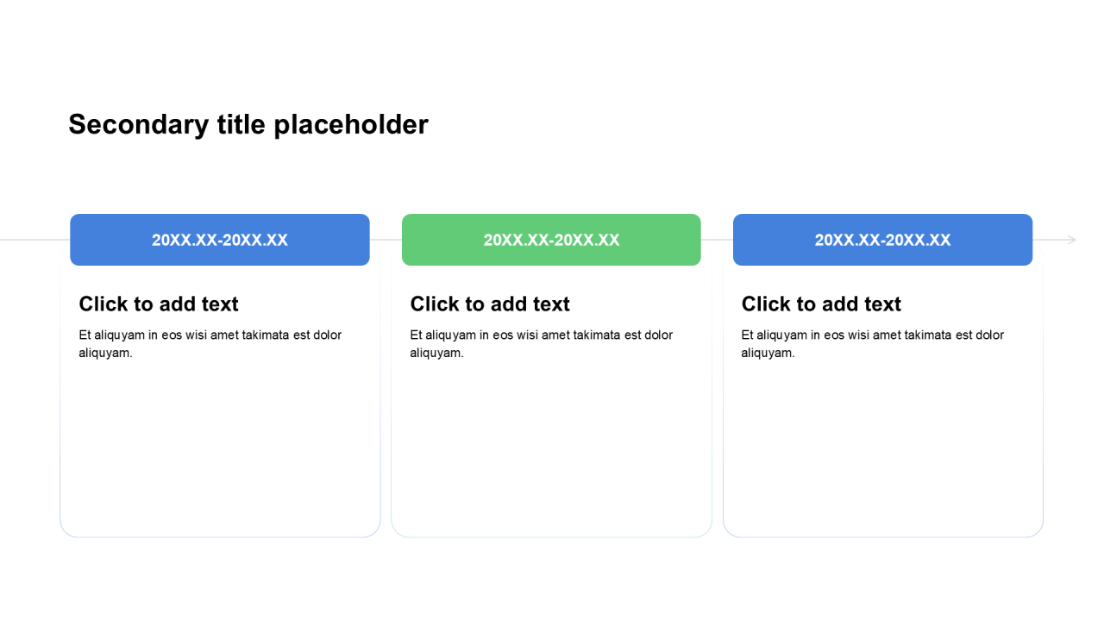Click 'Click to add text' in middle card
This screenshot has height=621, width=1104.
pos(490,304)
